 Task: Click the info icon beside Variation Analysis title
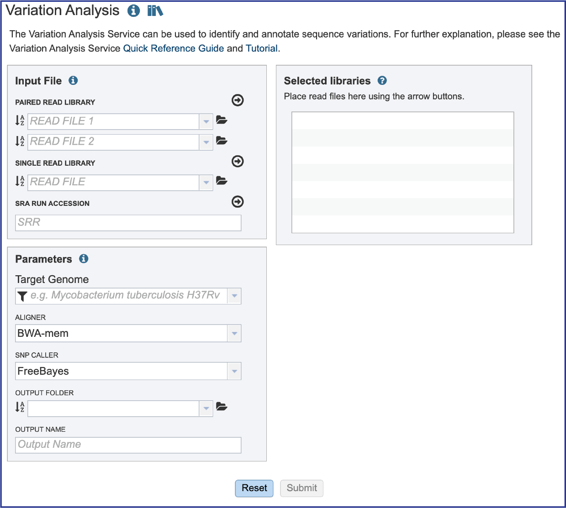(x=133, y=10)
